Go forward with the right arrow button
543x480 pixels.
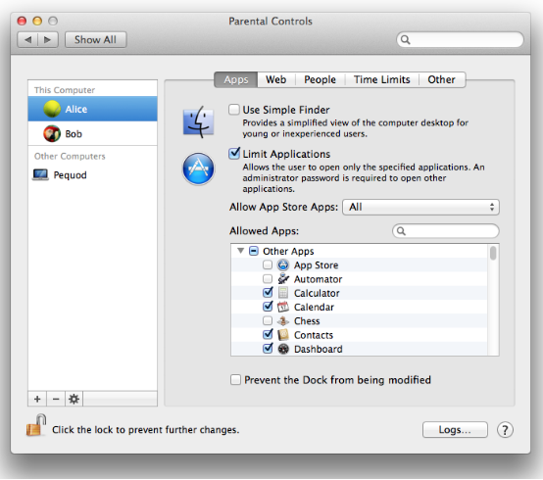click(x=47, y=40)
